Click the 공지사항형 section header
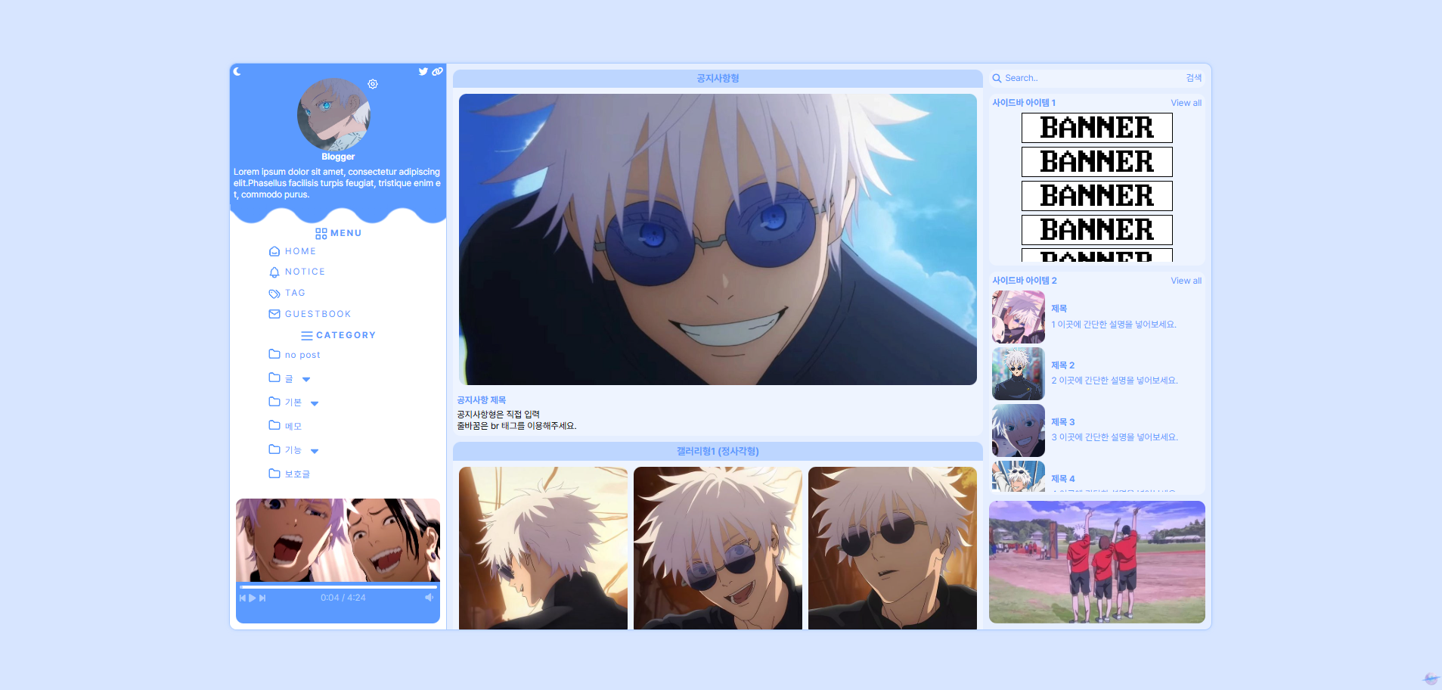 point(718,79)
